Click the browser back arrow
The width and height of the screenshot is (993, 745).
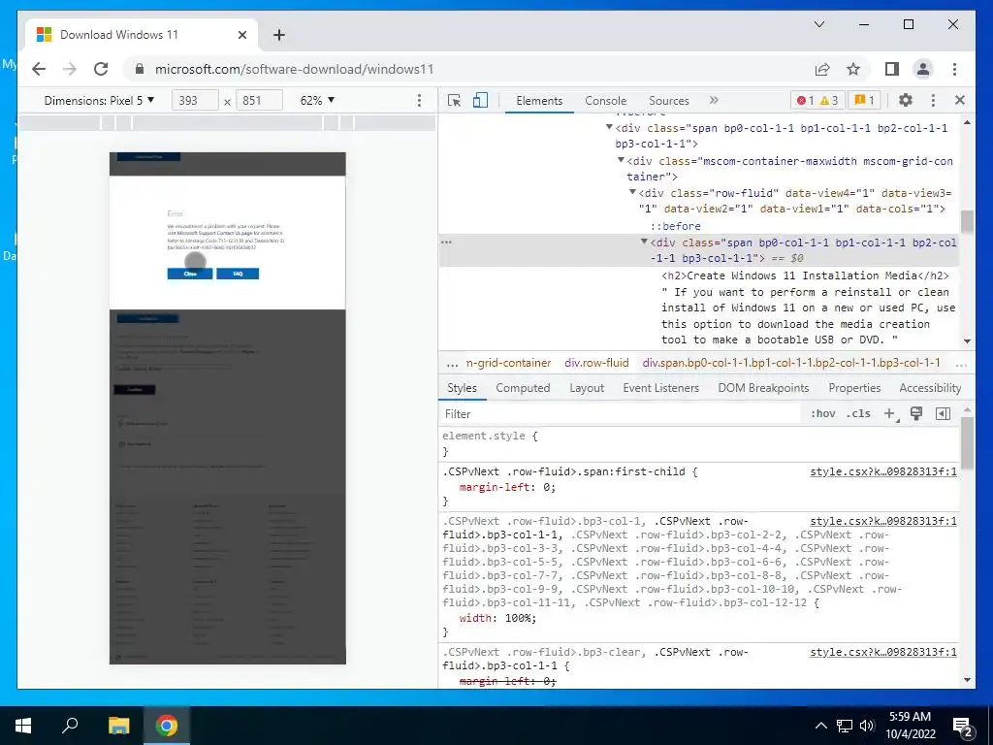point(39,69)
